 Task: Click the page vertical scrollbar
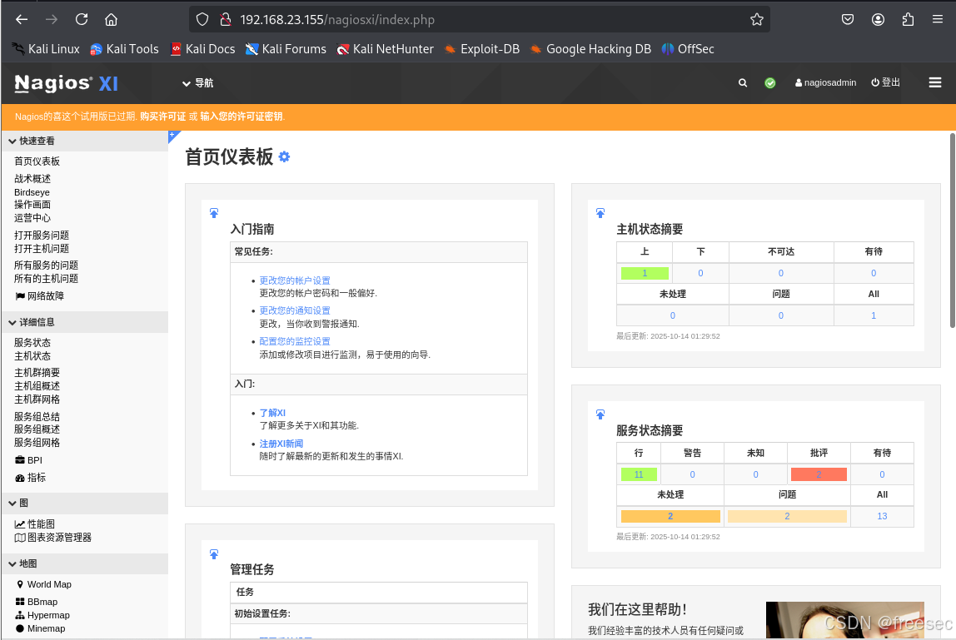pyautogui.click(x=952, y=231)
